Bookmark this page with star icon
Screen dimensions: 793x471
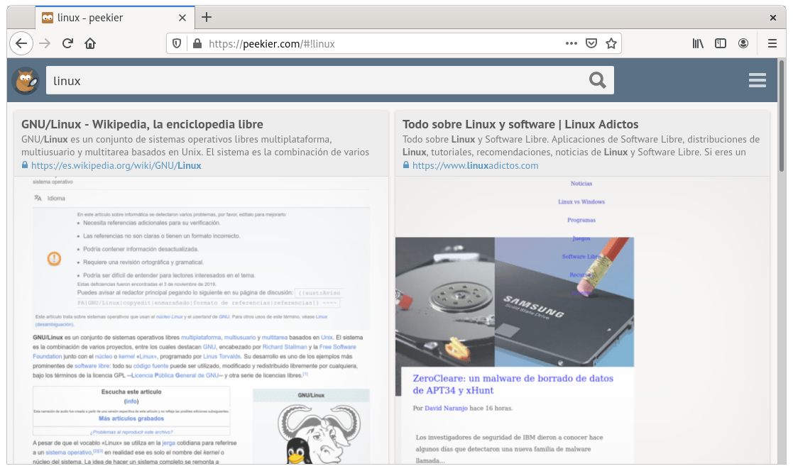point(611,43)
